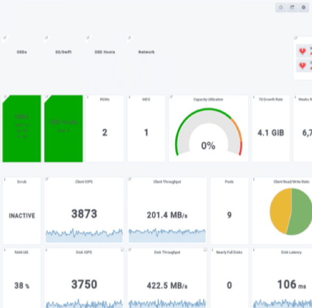Open Nearly Full Disks panel title menu

[x=229, y=252]
